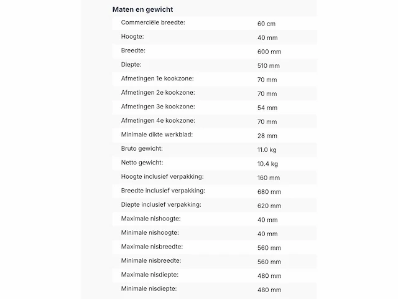Select the 680 mm verpakking value
This screenshot has height=299, width=398.
pos(269,192)
